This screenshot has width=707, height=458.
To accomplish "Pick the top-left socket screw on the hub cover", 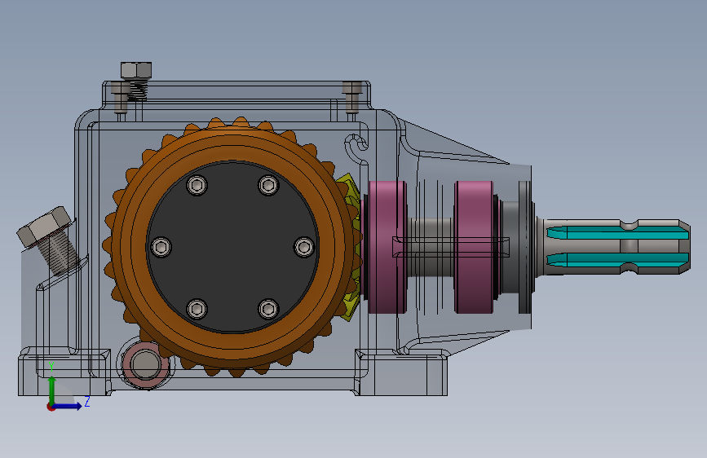I will pyautogui.click(x=197, y=185).
